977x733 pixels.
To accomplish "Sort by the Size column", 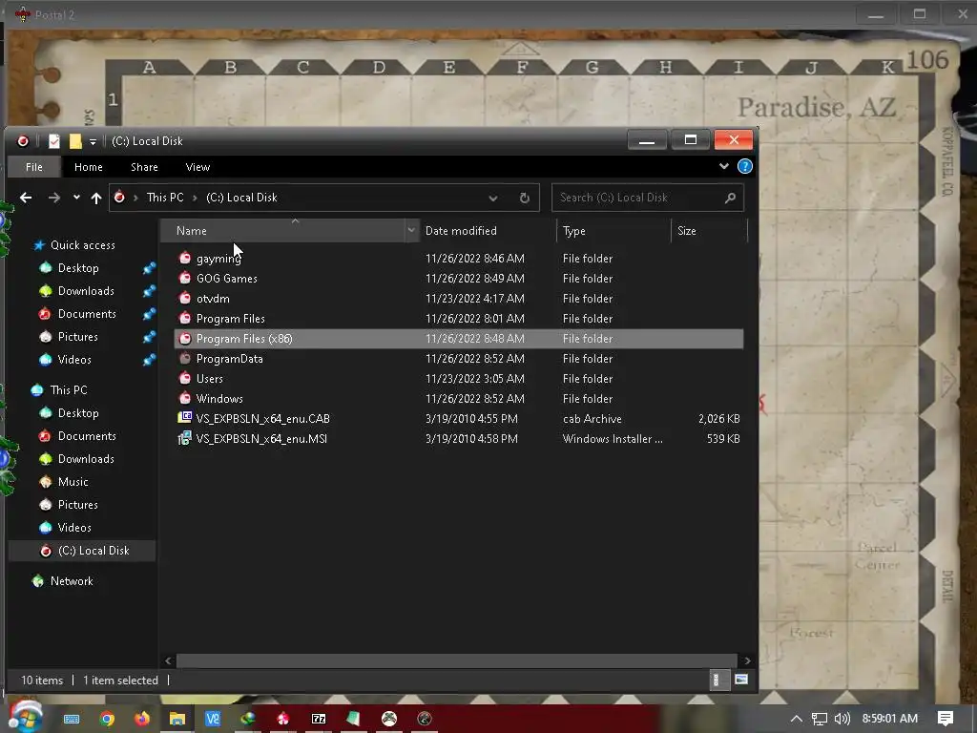I will click(687, 231).
